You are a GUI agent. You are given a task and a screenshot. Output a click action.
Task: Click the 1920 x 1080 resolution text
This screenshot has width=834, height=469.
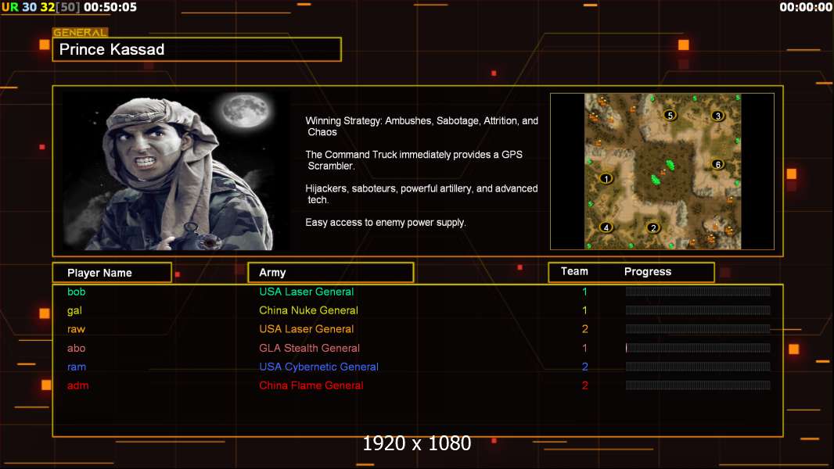(x=416, y=443)
